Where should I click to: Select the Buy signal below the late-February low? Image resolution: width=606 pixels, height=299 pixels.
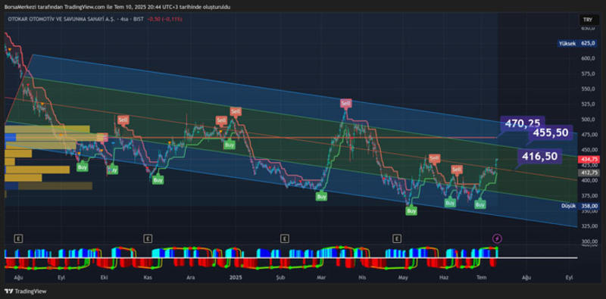point(321,196)
